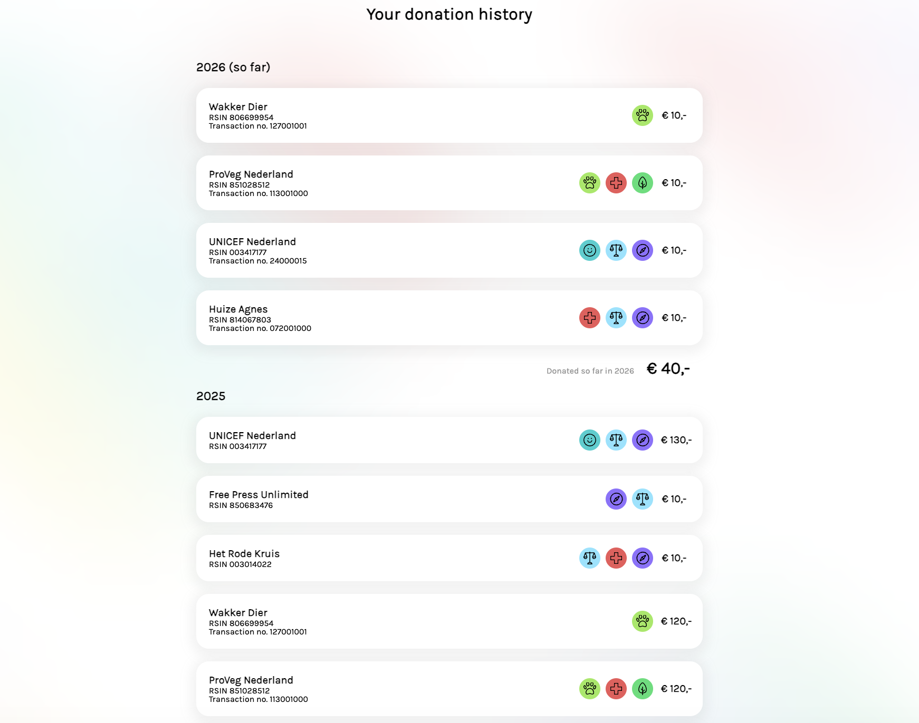The height and width of the screenshot is (723, 919).
Task: Click the € 40,- donated so far total
Action: 668,368
